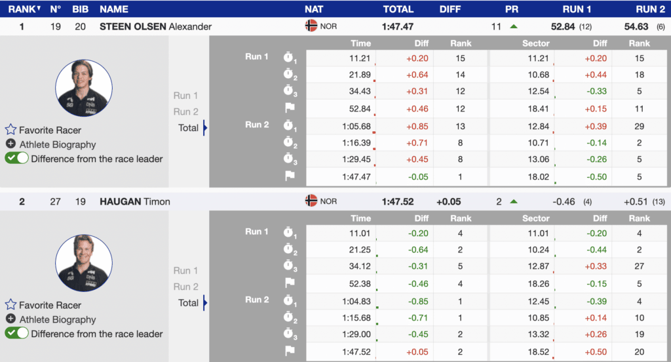Click Steen Olsen's Run 2 first intermediate stopwatch icon

click(x=290, y=125)
